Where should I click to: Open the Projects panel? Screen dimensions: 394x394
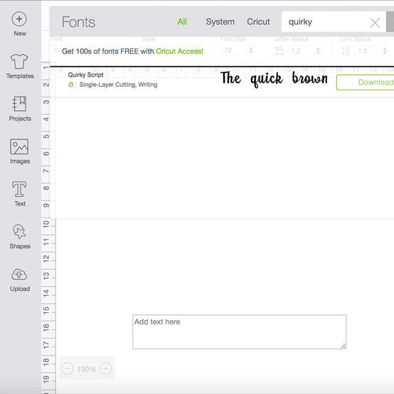click(20, 109)
